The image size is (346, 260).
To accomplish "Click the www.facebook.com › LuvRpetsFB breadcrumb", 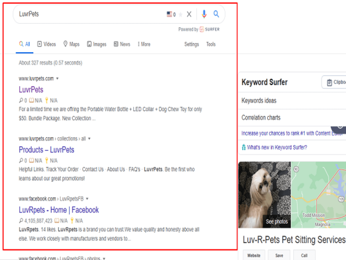I will tap(51, 199).
